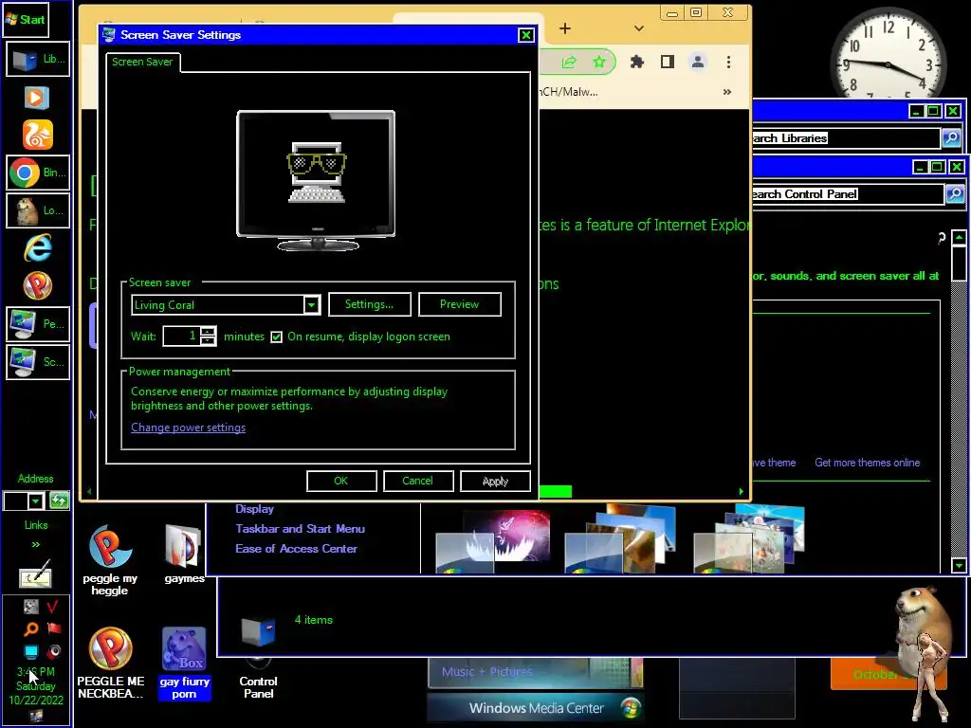This screenshot has width=971, height=728.
Task: Click Personalization scrollbar up arrow
Action: (960, 237)
